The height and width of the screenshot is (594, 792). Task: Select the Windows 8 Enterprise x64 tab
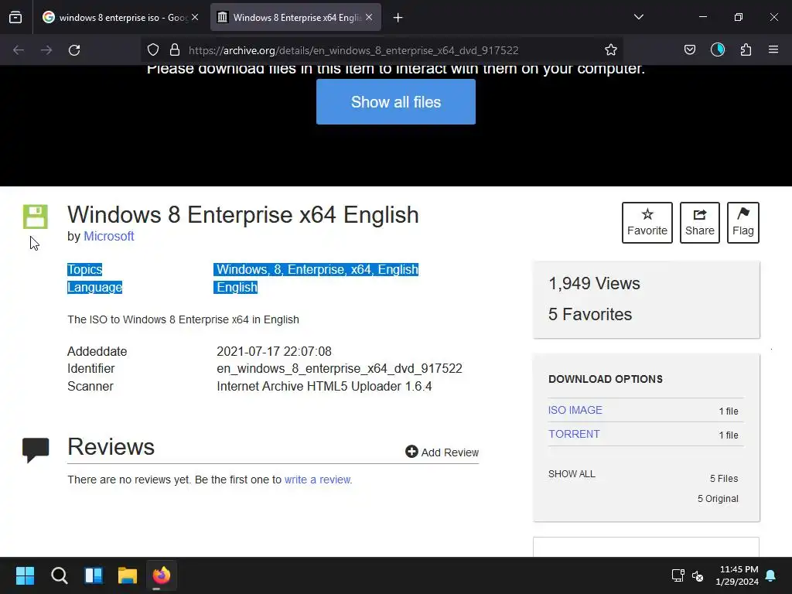pyautogui.click(x=296, y=18)
